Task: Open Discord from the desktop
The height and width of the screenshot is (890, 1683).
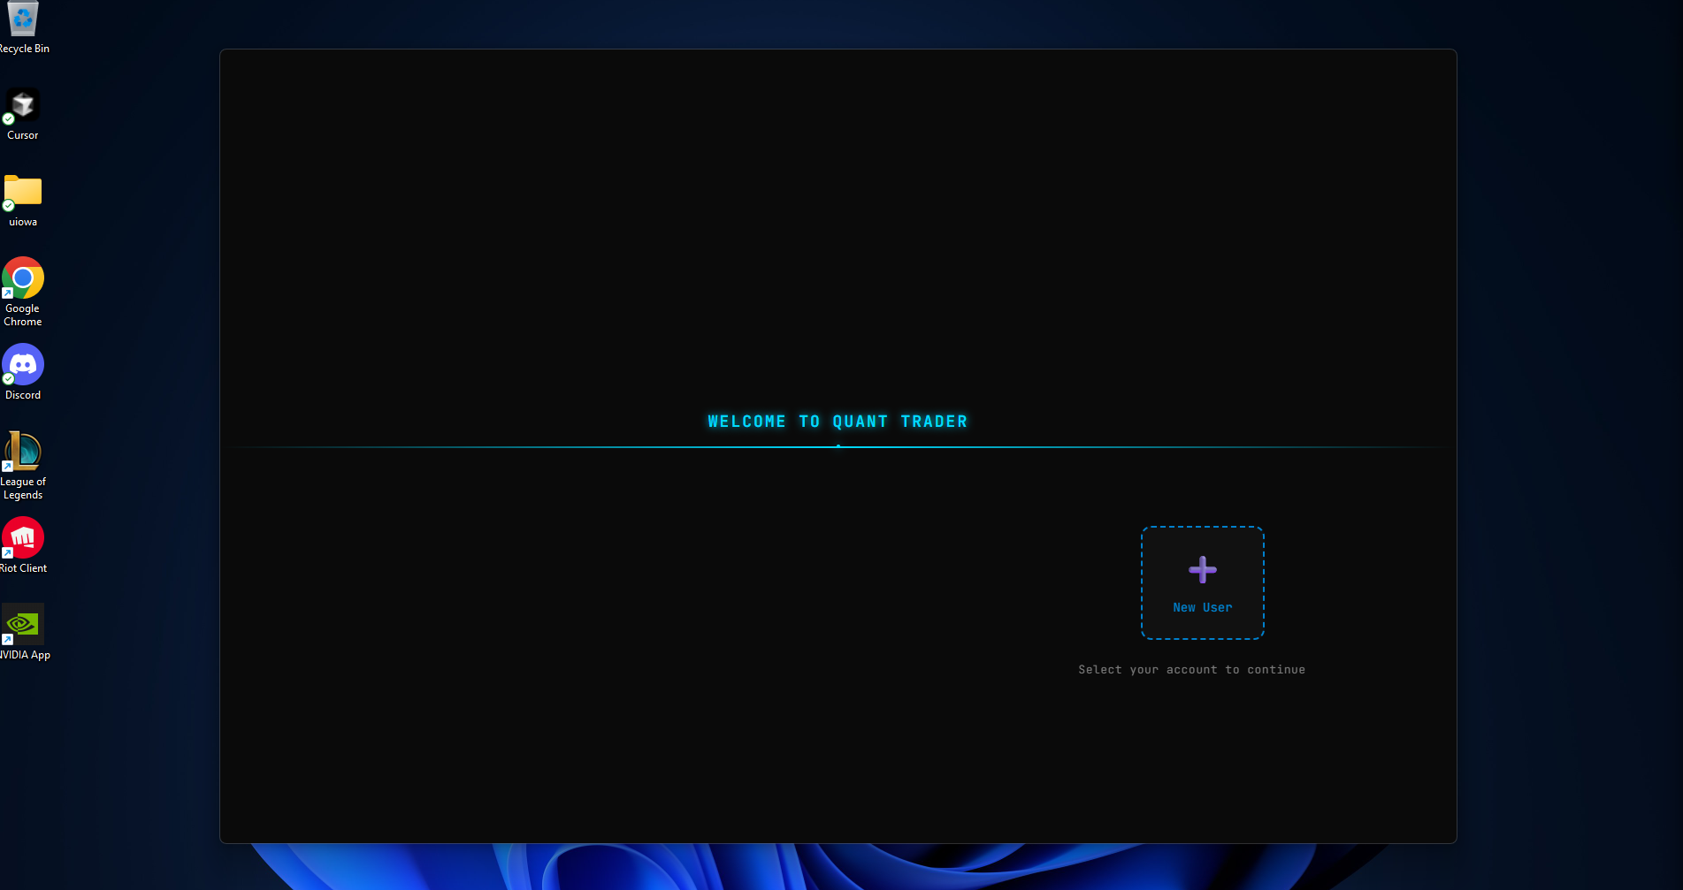Action: click(x=22, y=363)
